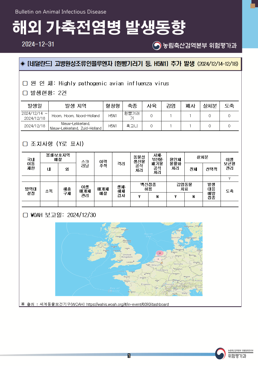The height and width of the screenshot is (366, 258).
Task: Click the 동물성 생산물 공식 처리 header
Action: pyautogui.click(x=139, y=164)
